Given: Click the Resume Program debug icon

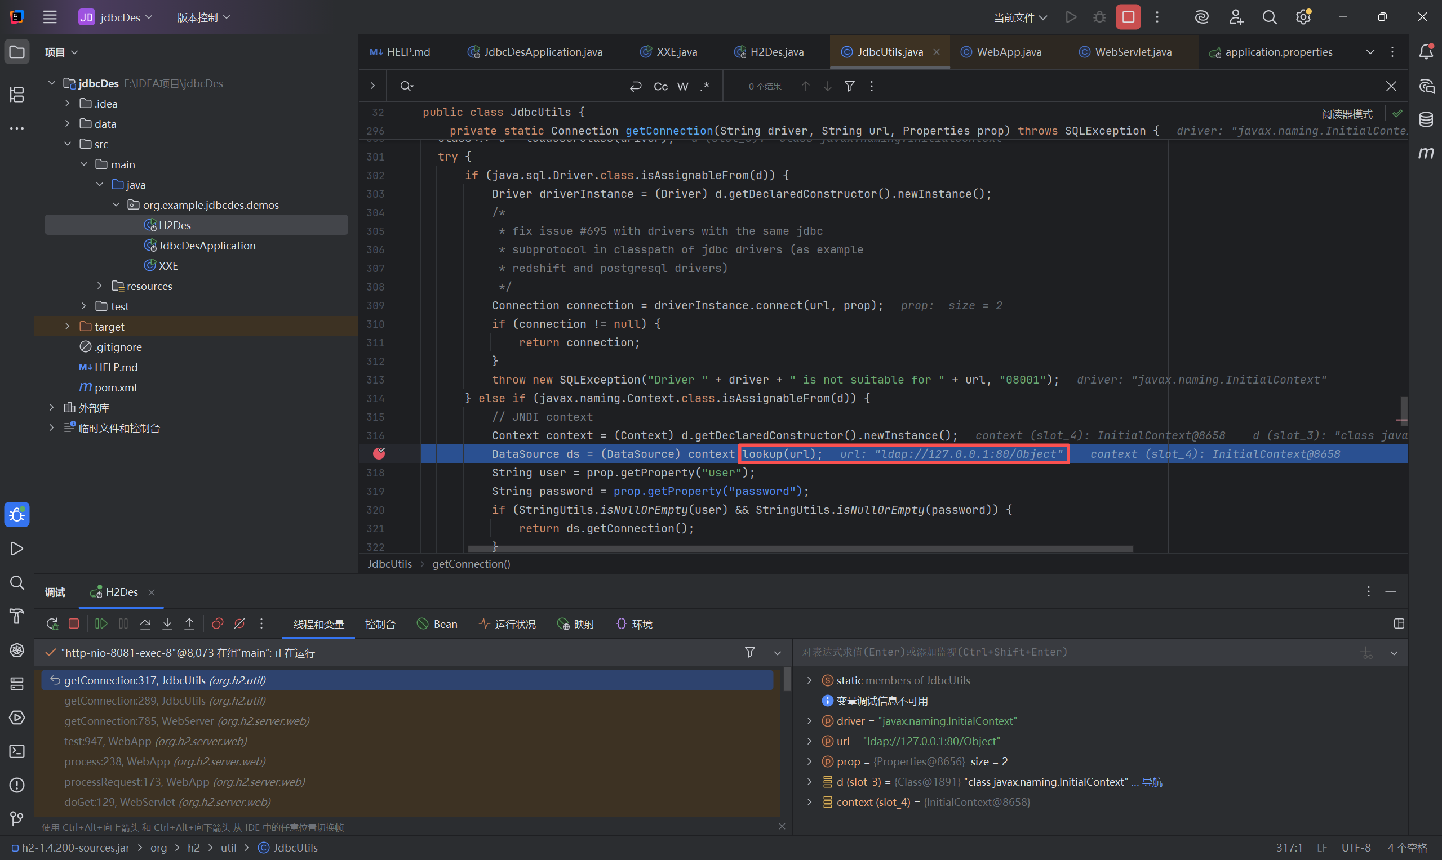Looking at the screenshot, I should pos(101,623).
